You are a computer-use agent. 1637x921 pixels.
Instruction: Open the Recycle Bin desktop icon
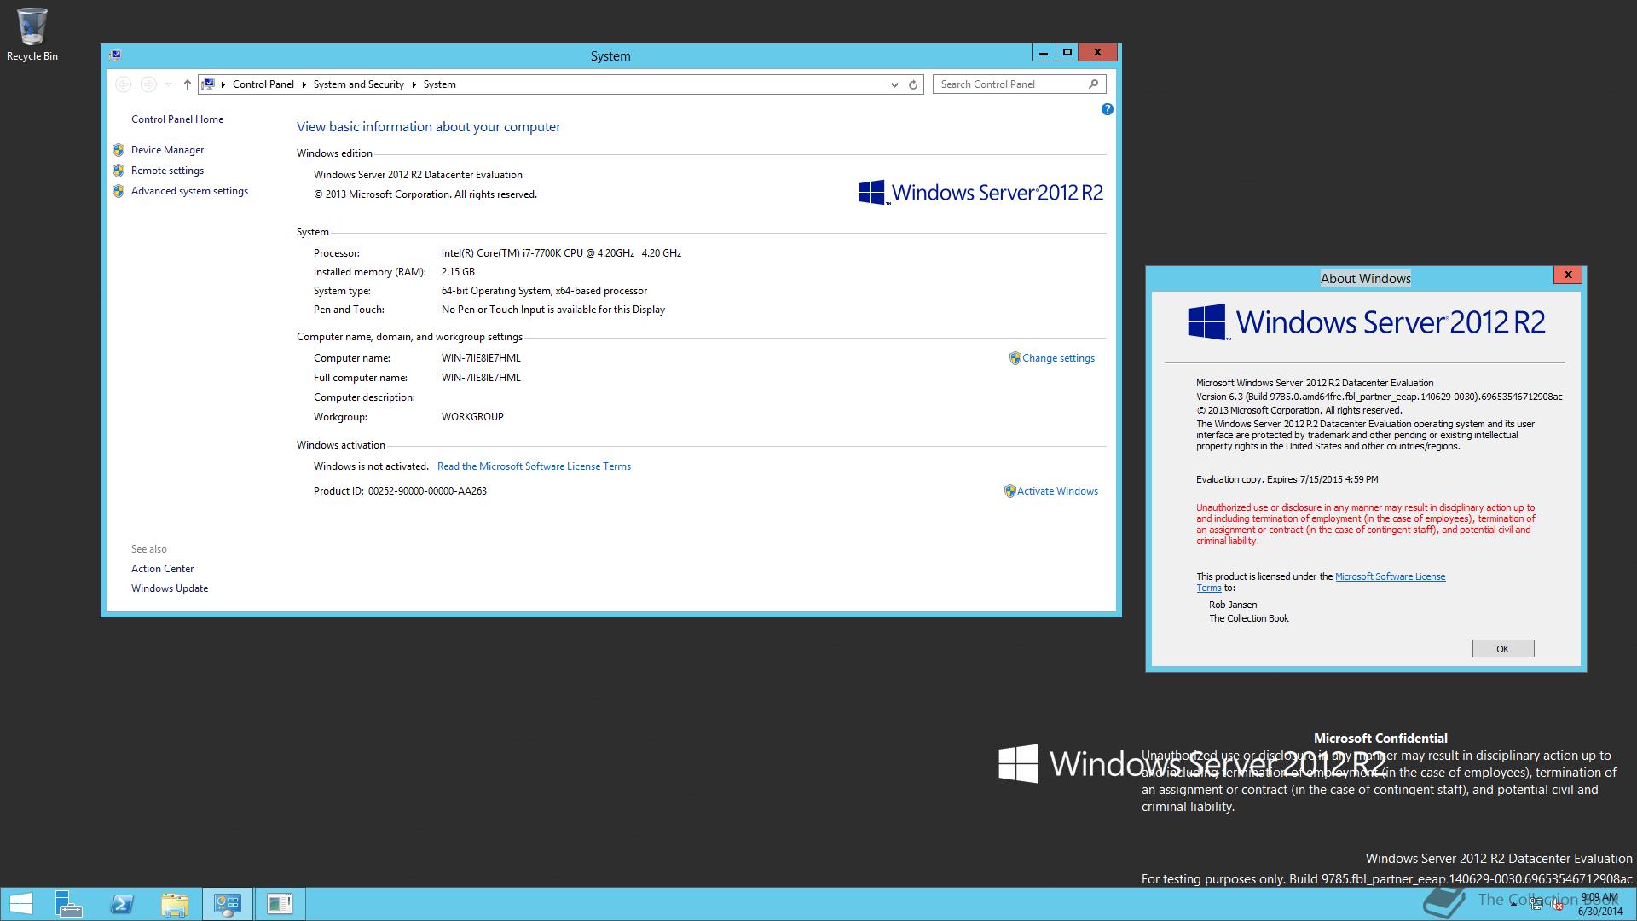click(x=32, y=34)
